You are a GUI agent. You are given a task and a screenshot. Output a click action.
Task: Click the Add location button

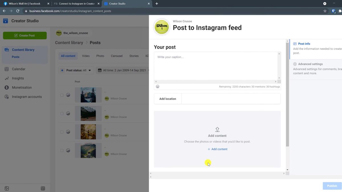[x=168, y=99]
